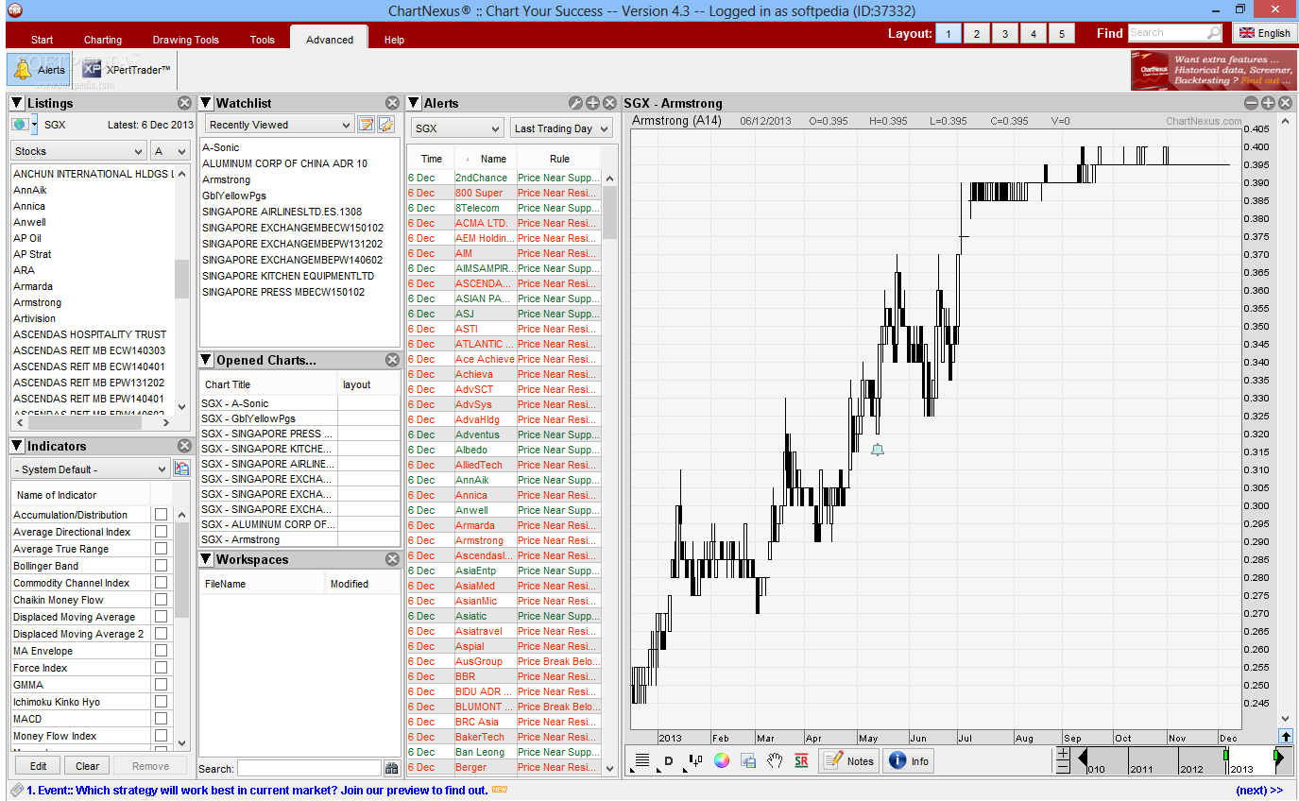Open the Tools tab
Image resolution: width=1299 pixels, height=801 pixels.
pyautogui.click(x=263, y=40)
